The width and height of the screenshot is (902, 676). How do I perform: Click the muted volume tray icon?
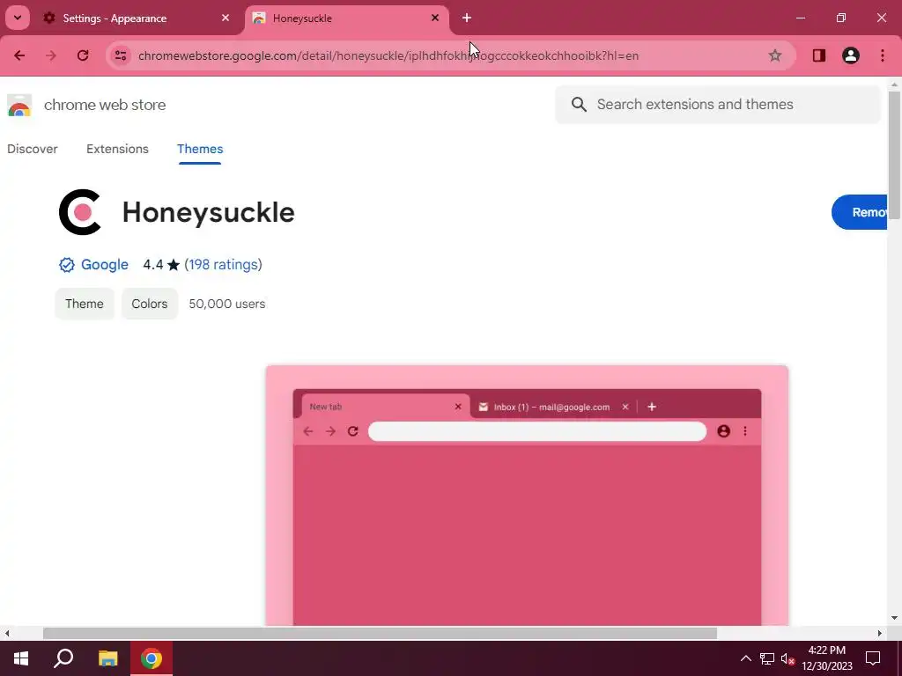pos(787,658)
